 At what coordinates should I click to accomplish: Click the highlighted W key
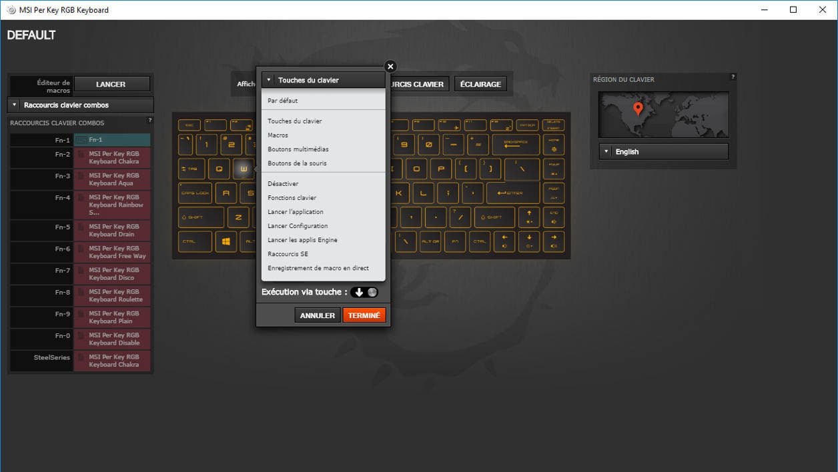coord(243,169)
